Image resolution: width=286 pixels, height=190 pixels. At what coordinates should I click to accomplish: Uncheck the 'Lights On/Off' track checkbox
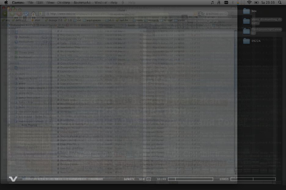coord(58,72)
